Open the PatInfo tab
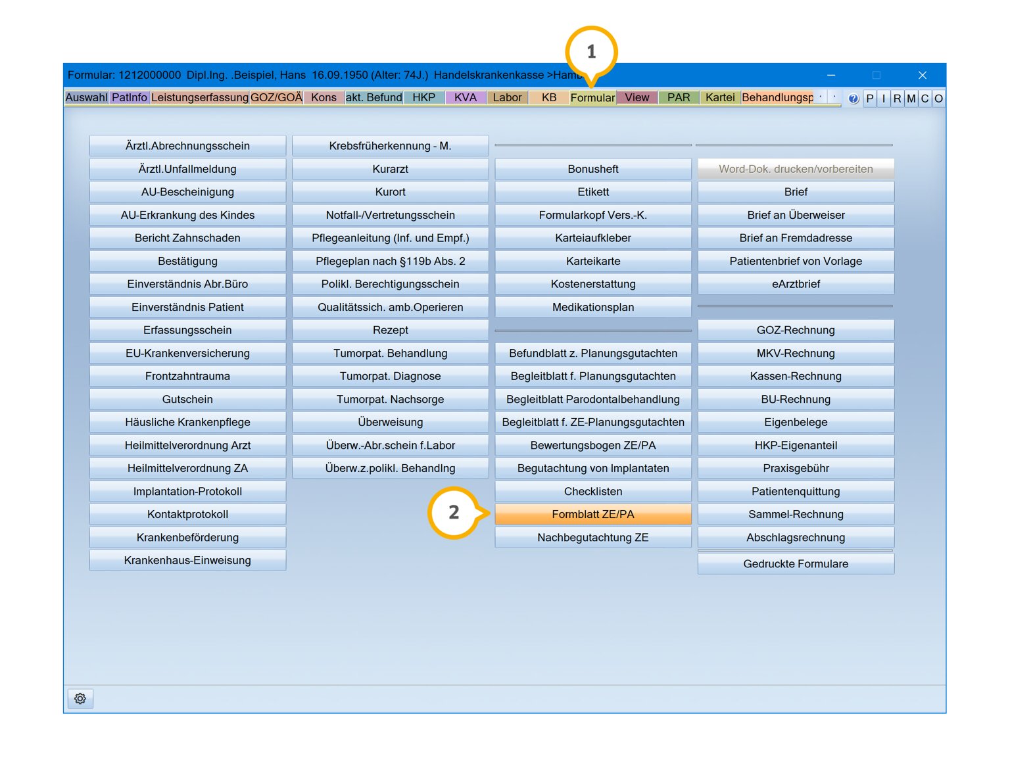Image resolution: width=1010 pixels, height=777 pixels. 130,97
